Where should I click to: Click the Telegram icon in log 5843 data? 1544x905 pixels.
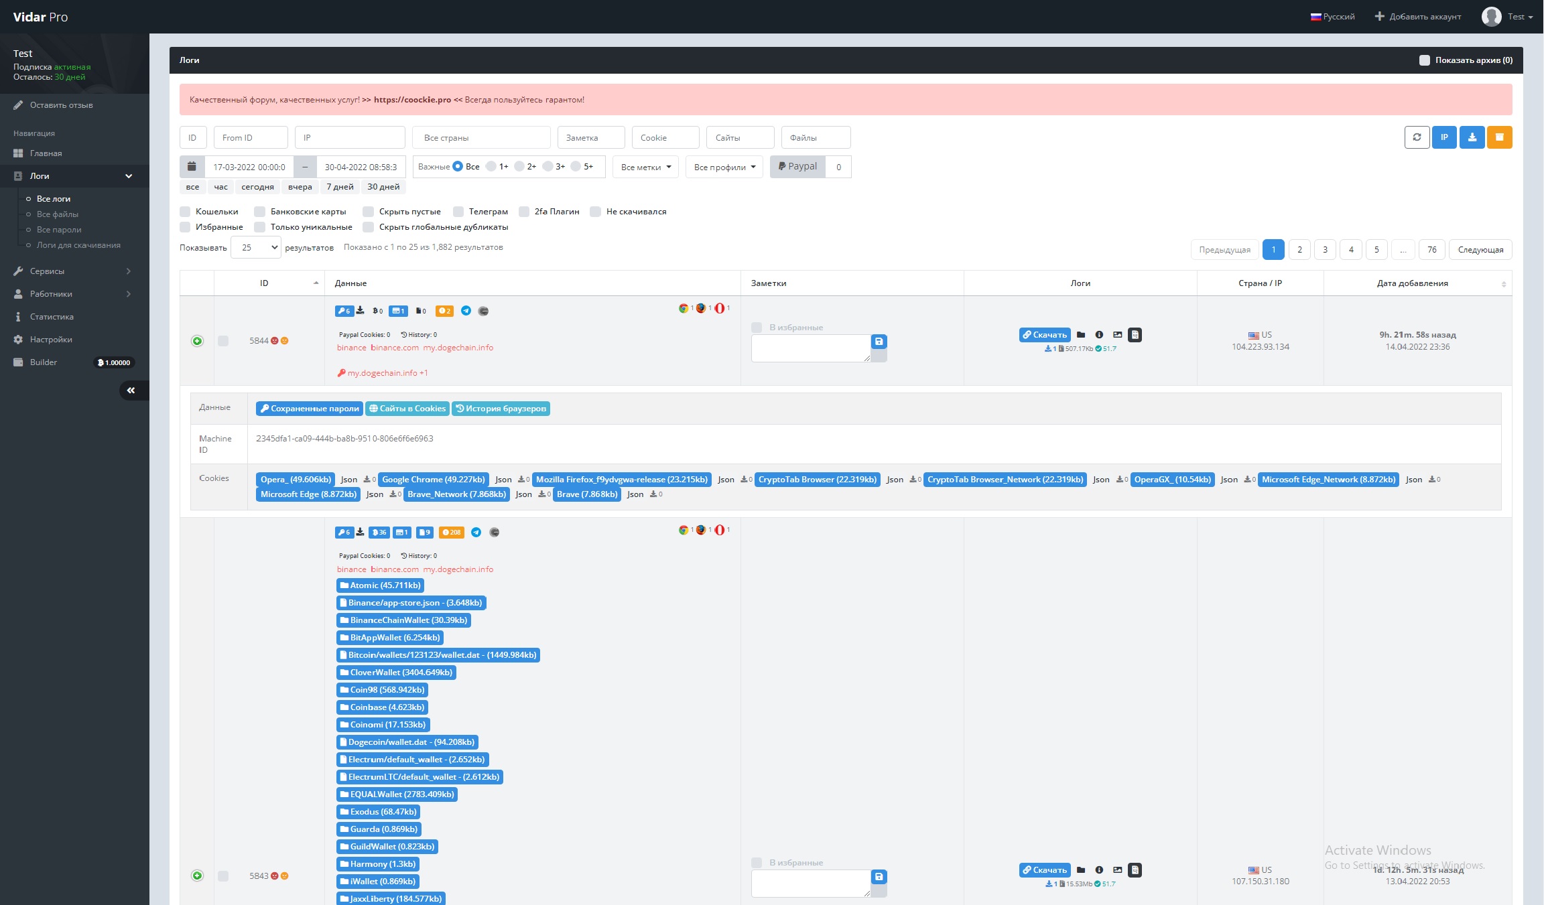pos(476,533)
